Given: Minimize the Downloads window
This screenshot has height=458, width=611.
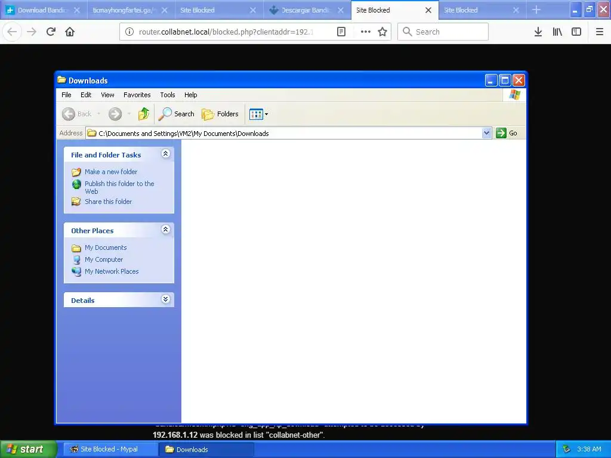Looking at the screenshot, I should click(491, 81).
